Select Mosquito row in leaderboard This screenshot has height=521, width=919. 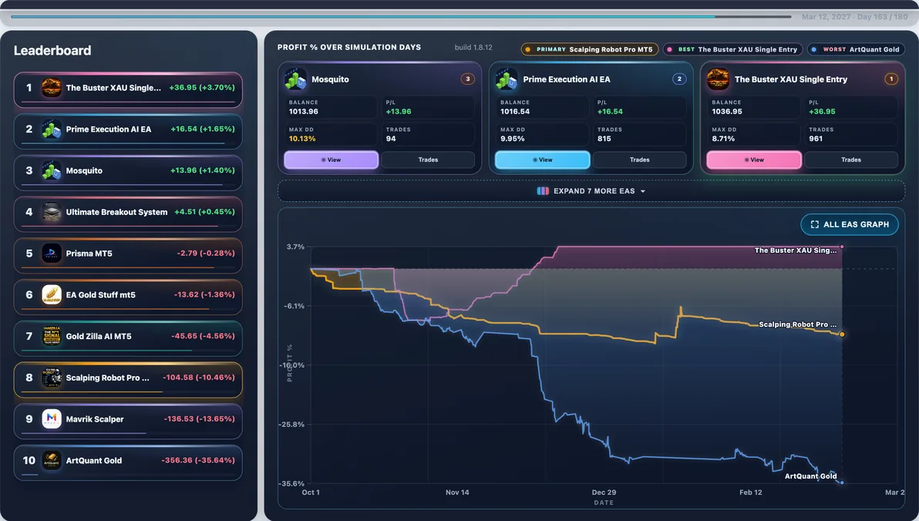[128, 173]
